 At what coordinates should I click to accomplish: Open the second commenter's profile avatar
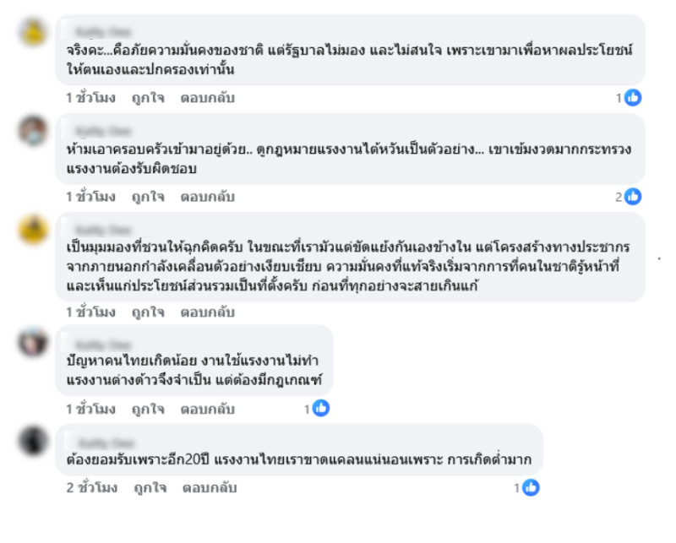[35, 130]
